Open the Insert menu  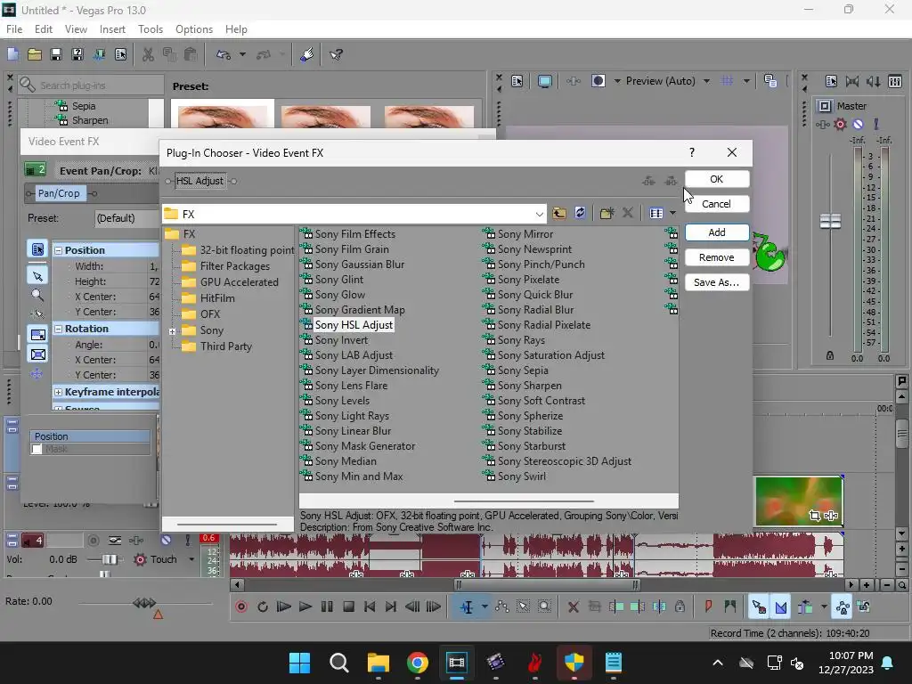(112, 29)
